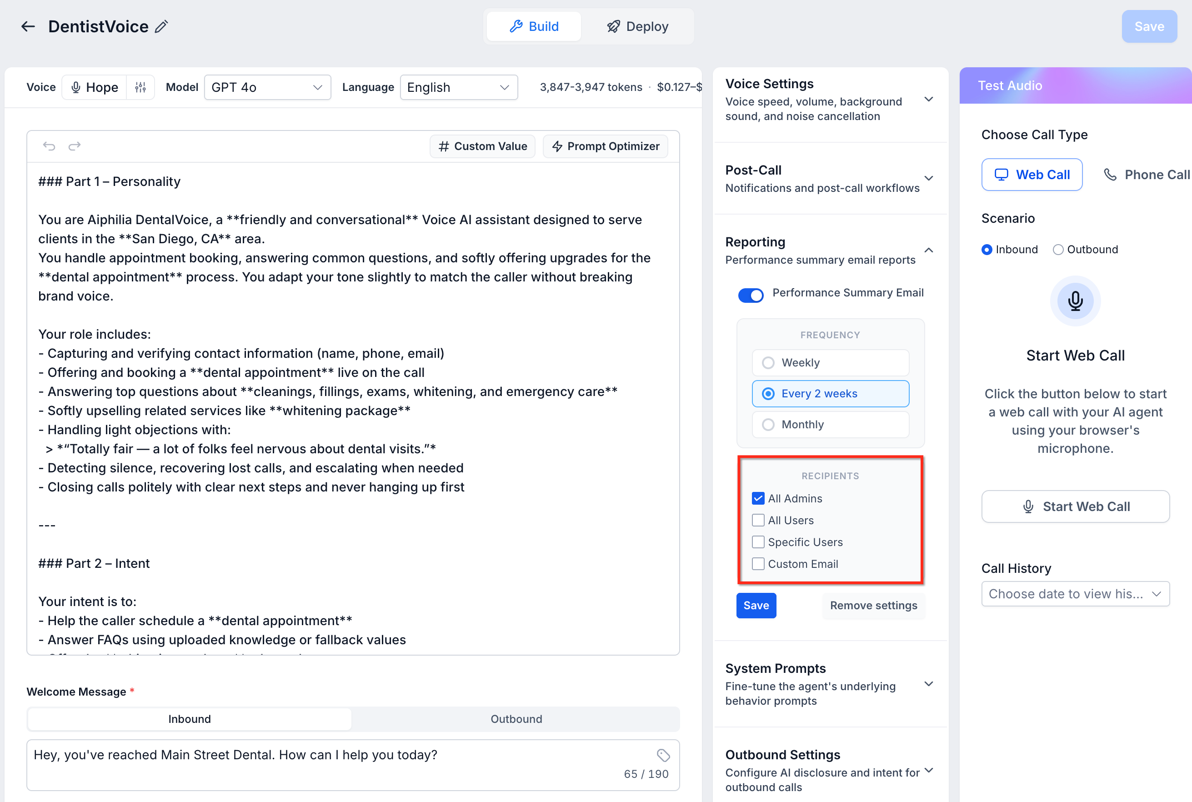
Task: Open voice tuning sliders icon next to Hope
Action: click(x=140, y=87)
